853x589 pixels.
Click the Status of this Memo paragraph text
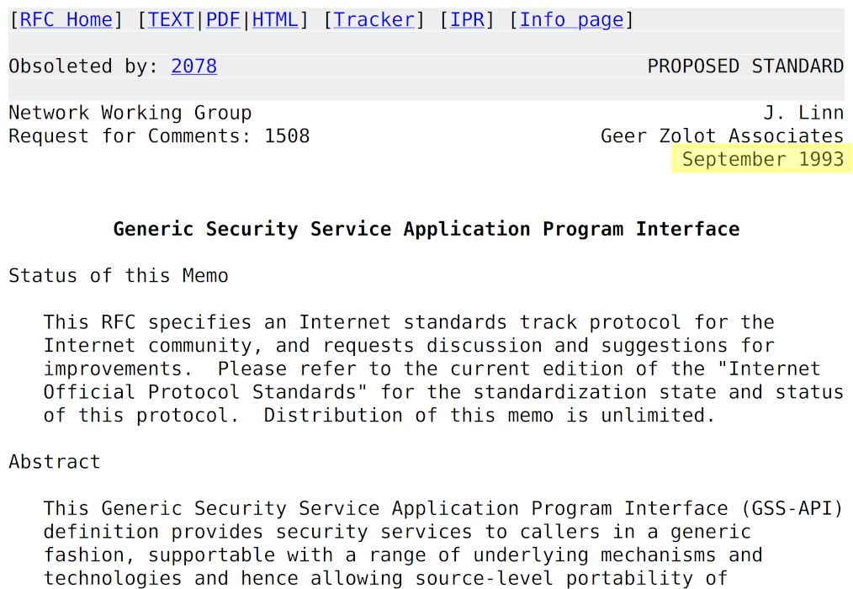pyautogui.click(x=421, y=369)
